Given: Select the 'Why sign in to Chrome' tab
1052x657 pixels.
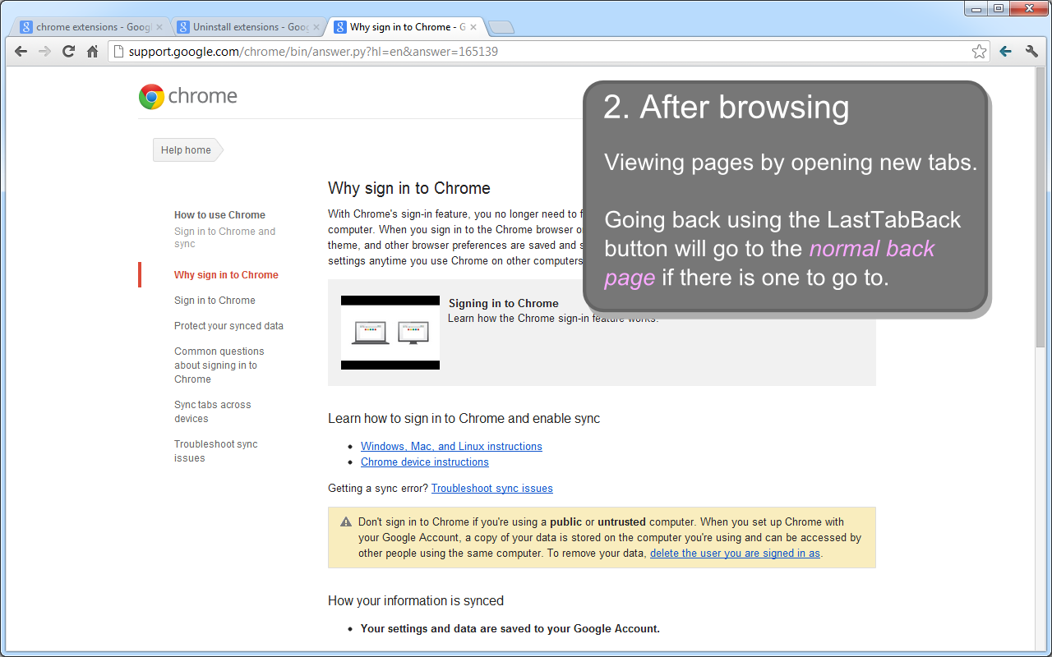Looking at the screenshot, I should click(403, 27).
